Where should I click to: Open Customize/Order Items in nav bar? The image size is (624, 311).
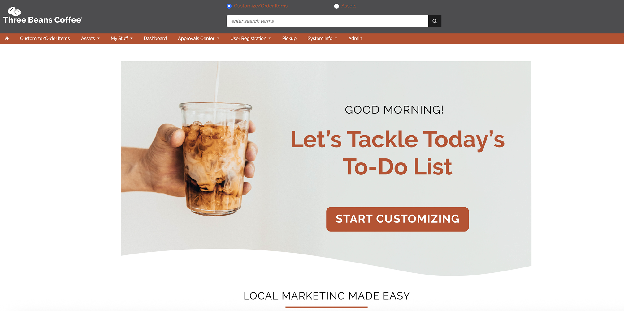click(45, 38)
